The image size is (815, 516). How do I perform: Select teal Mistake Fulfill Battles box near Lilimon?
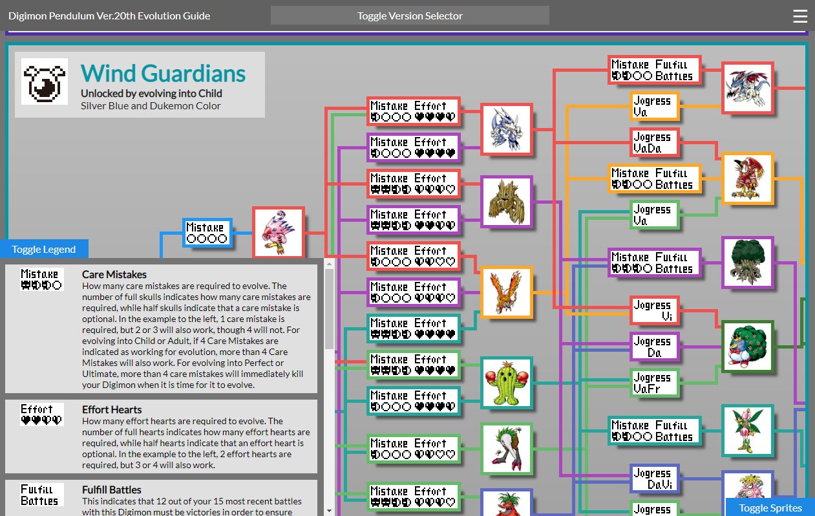(x=654, y=431)
